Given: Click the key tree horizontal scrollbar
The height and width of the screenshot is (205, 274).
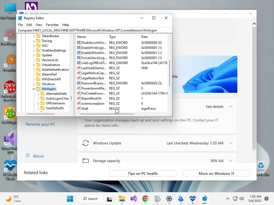Looking at the screenshot, I should click(x=41, y=114).
